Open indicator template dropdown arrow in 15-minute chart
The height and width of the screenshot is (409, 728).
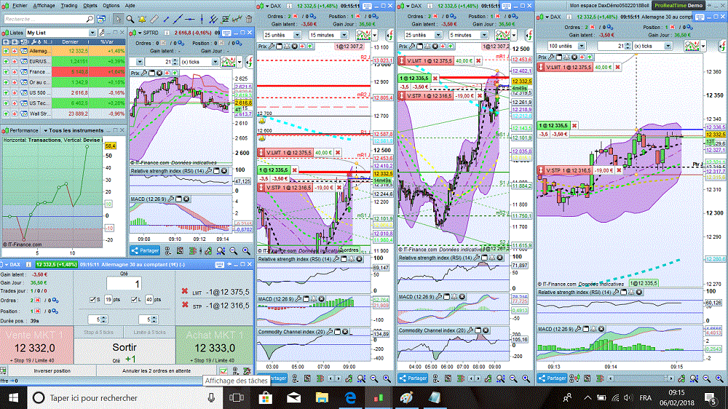tap(375, 35)
